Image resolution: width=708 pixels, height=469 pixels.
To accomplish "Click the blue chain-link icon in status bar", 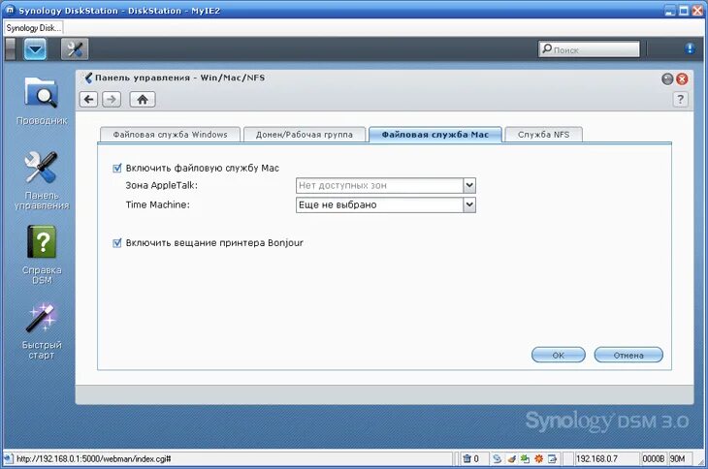I will 498,458.
